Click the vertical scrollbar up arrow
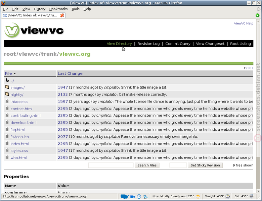The image size is (262, 201). pyautogui.click(x=258, y=21)
